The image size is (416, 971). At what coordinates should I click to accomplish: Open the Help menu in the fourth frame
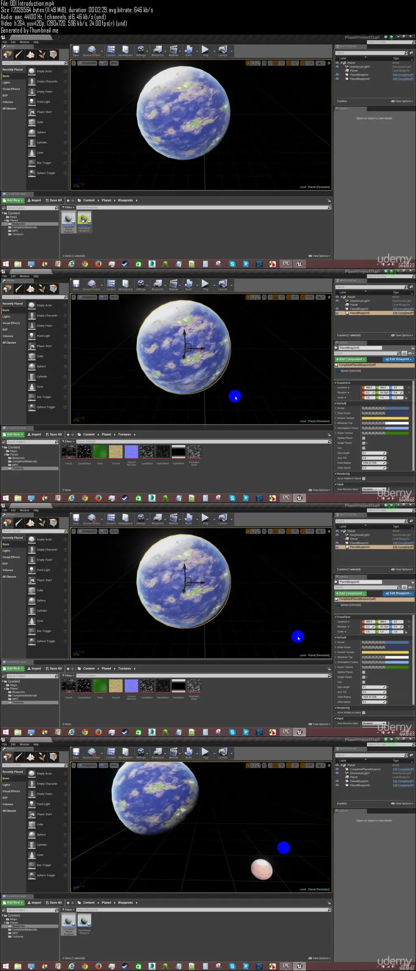point(36,744)
